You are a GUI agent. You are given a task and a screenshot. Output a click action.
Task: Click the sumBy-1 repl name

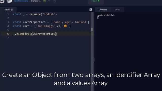point(36,1)
